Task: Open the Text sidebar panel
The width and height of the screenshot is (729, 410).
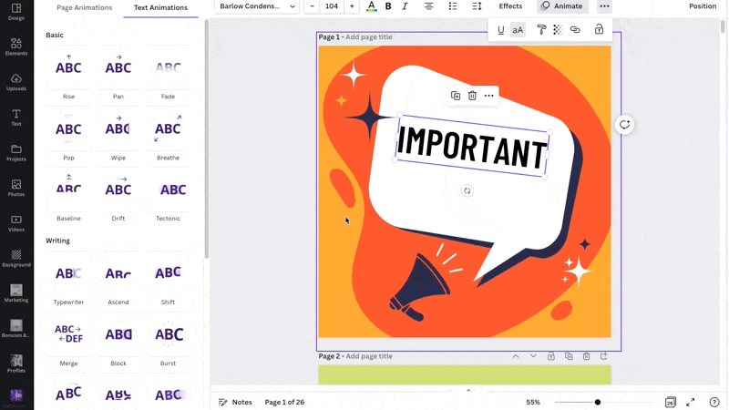Action: pos(16,118)
